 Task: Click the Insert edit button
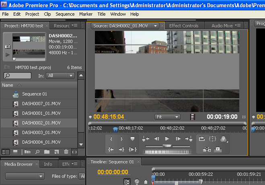tap(207, 149)
